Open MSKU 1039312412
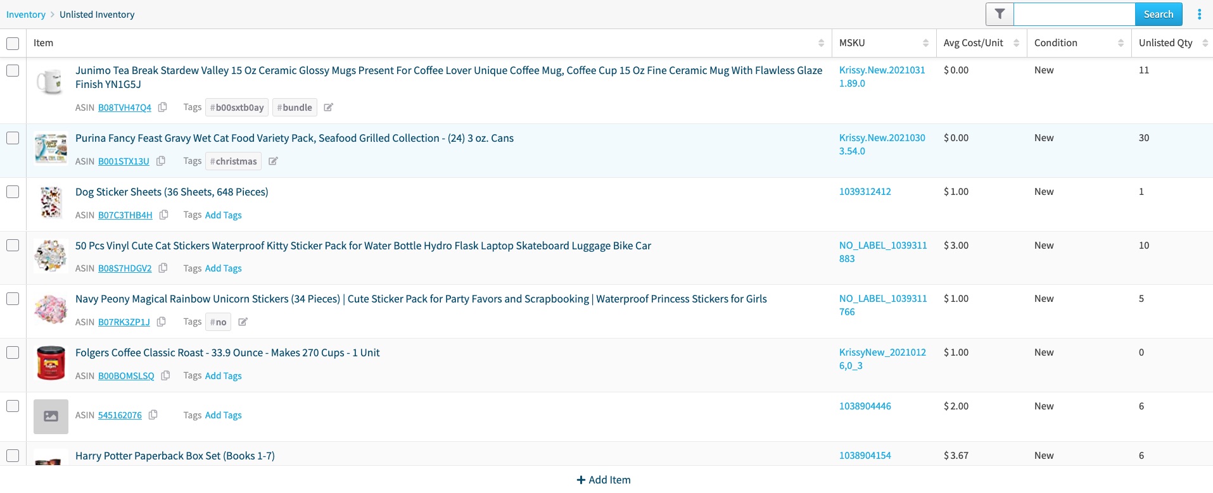 point(865,192)
